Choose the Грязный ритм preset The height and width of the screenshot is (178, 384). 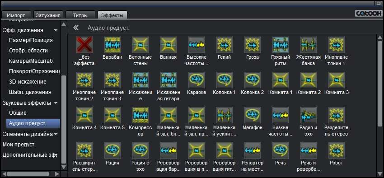281,45
